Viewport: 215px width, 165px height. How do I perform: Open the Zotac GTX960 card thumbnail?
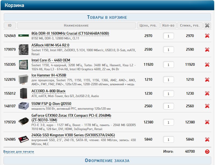24,121
